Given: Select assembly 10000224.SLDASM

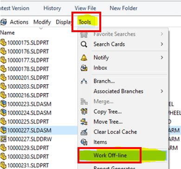Looking at the screenshot, I should pyautogui.click(x=29, y=113).
